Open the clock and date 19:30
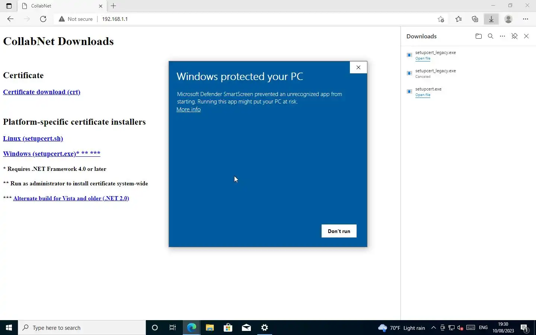This screenshot has width=536, height=335. pyautogui.click(x=503, y=328)
